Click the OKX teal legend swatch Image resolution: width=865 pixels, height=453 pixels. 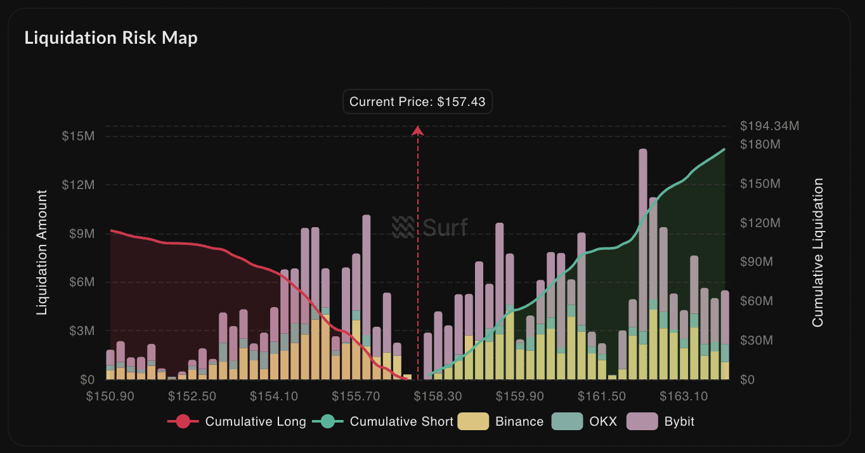click(567, 421)
